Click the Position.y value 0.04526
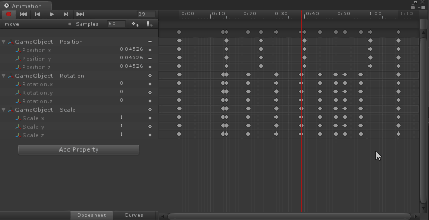 pos(131,58)
